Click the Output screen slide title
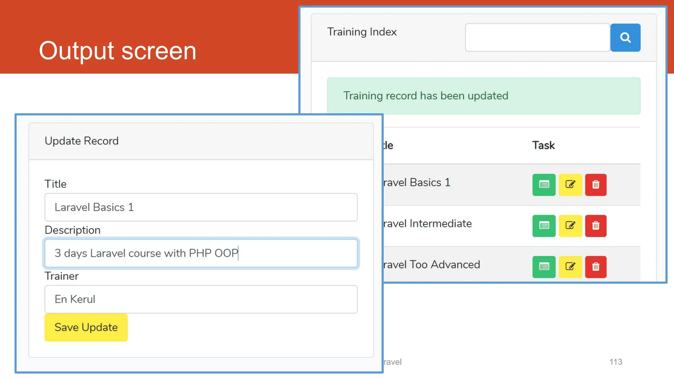The image size is (674, 379). [x=117, y=51]
